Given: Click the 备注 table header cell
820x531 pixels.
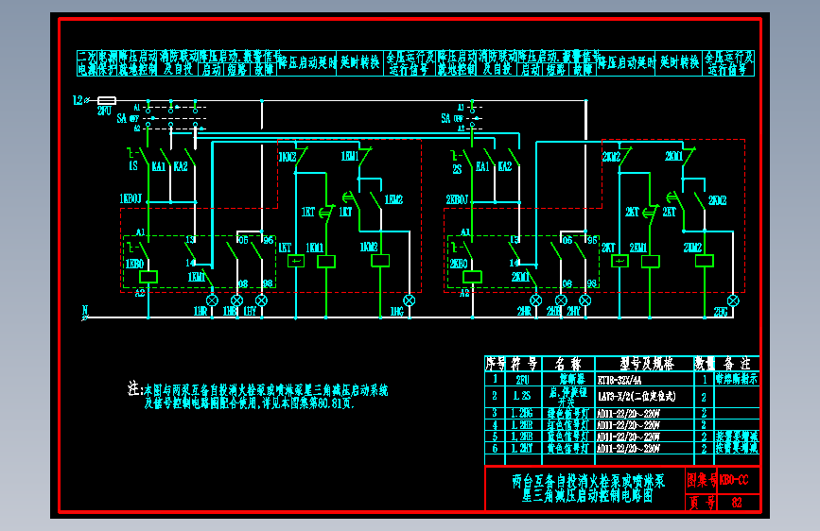Looking at the screenshot, I should tap(737, 363).
